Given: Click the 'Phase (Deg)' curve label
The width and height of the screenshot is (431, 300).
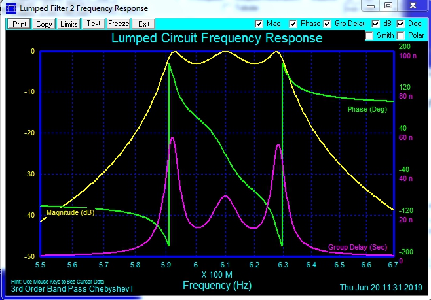Looking at the screenshot, I should pyautogui.click(x=367, y=109).
